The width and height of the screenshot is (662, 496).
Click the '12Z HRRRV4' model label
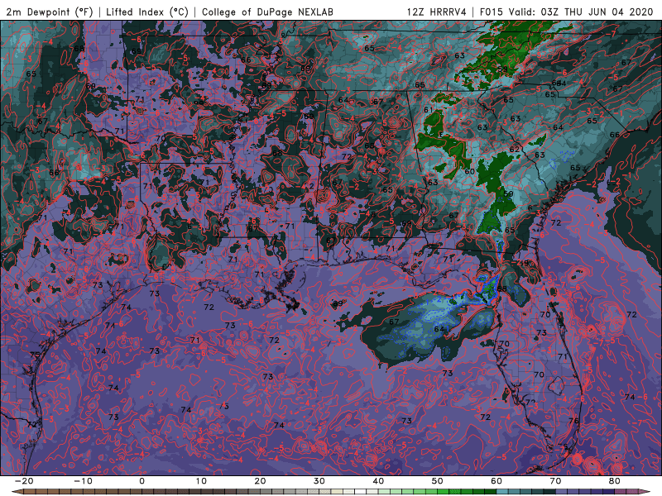point(437,12)
